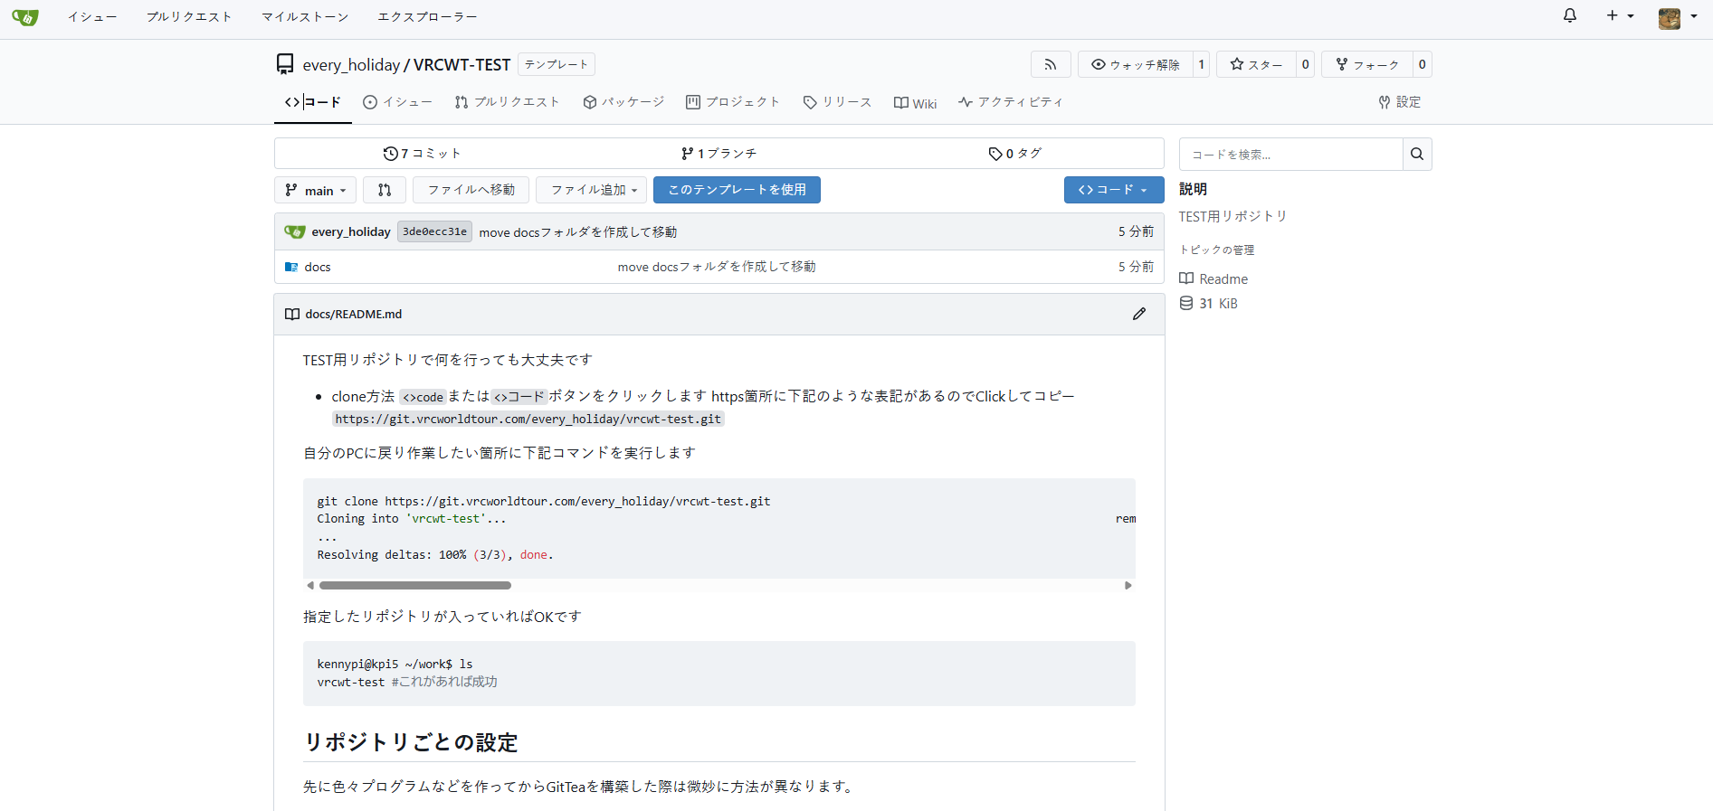The image size is (1713, 811).
Task: Open the plus create menu
Action: [x=1619, y=16]
